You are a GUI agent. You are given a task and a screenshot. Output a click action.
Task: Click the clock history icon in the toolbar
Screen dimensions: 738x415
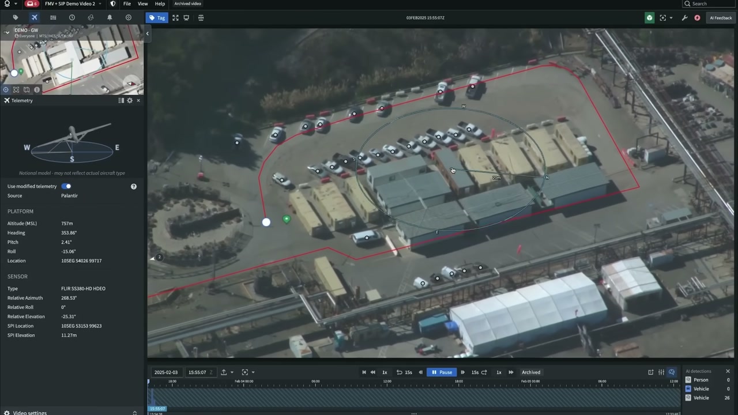tap(71, 18)
